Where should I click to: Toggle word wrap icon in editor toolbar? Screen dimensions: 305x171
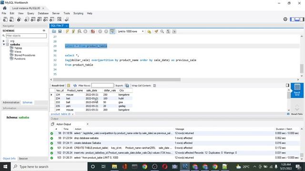pos(174,31)
